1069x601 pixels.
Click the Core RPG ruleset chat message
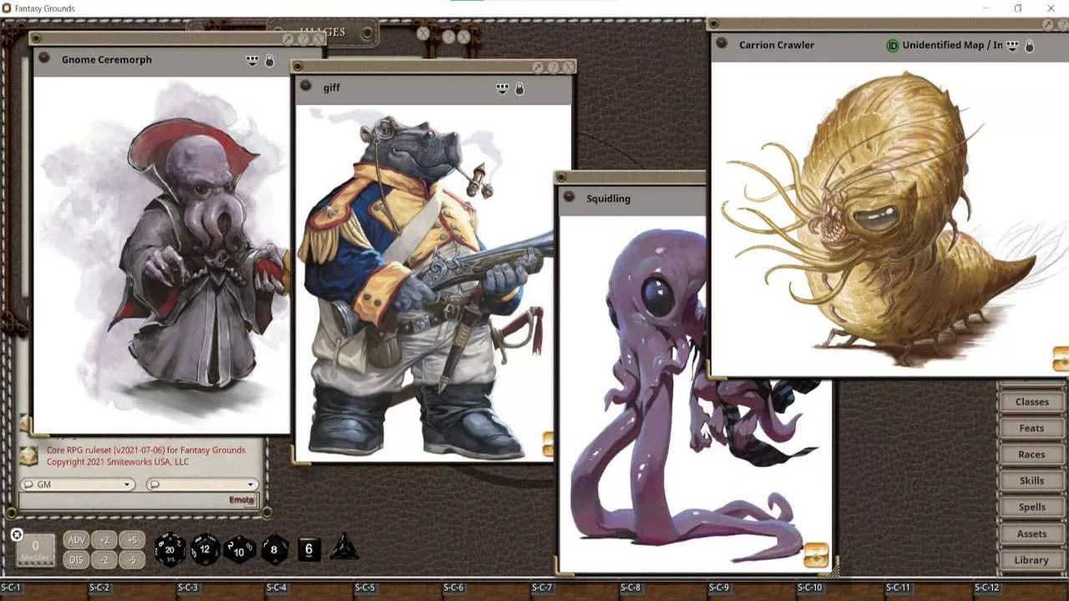click(x=146, y=456)
